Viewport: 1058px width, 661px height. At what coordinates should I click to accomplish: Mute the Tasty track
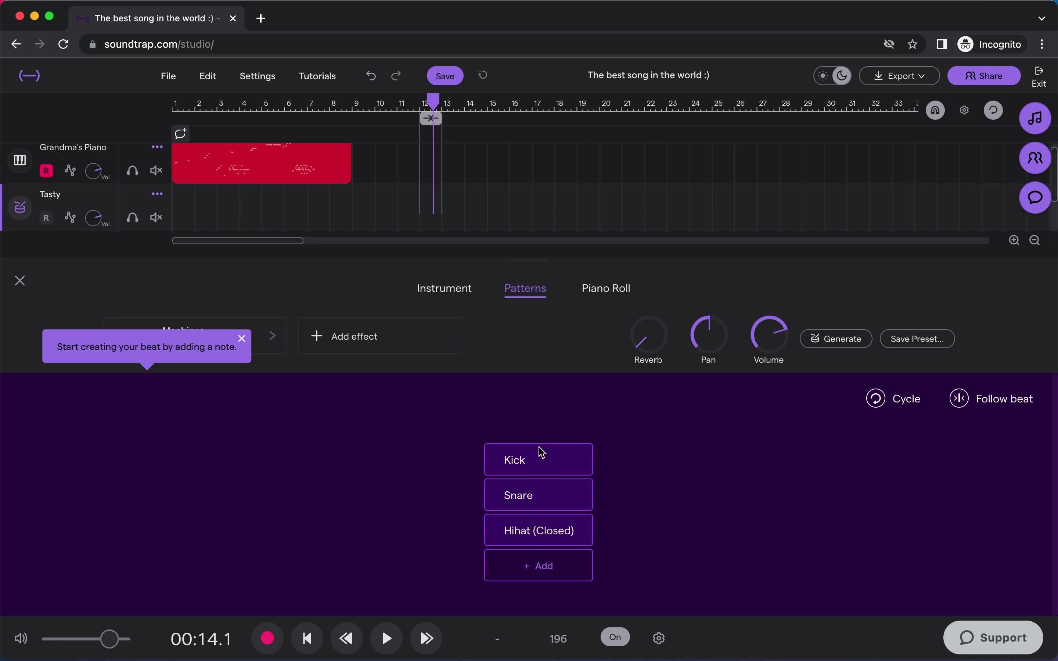tap(156, 217)
